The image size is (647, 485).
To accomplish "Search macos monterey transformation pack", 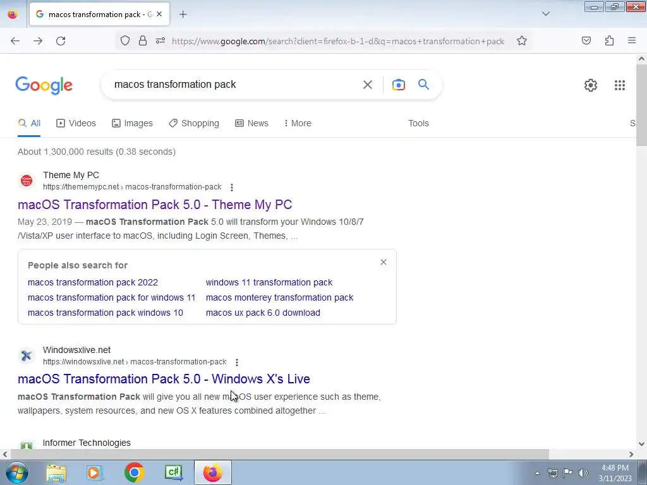I will [x=279, y=298].
